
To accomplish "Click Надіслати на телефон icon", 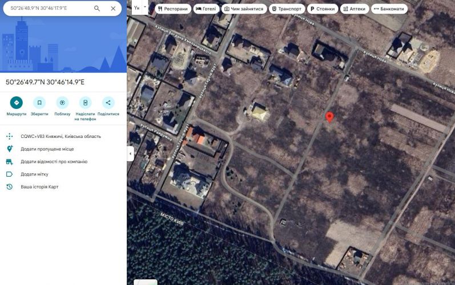I will [85, 103].
